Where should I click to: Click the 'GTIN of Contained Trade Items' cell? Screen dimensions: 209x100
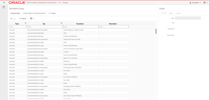tap(81, 49)
